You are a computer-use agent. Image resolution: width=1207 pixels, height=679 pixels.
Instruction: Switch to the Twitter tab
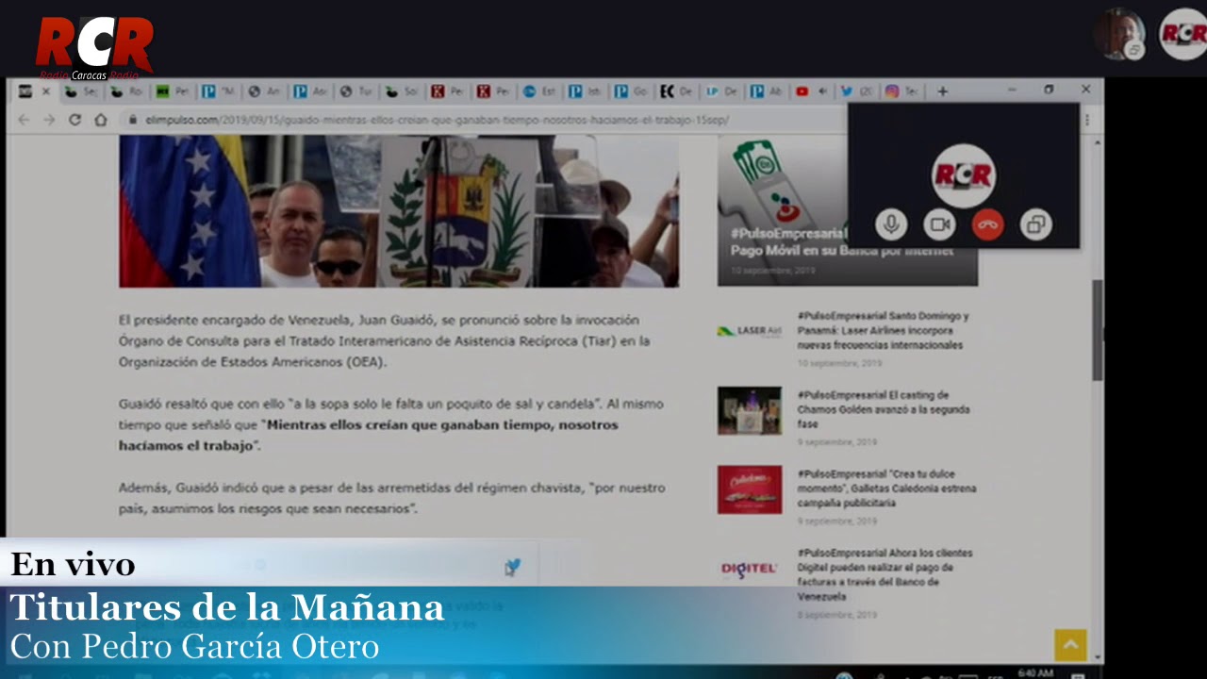pyautogui.click(x=856, y=91)
